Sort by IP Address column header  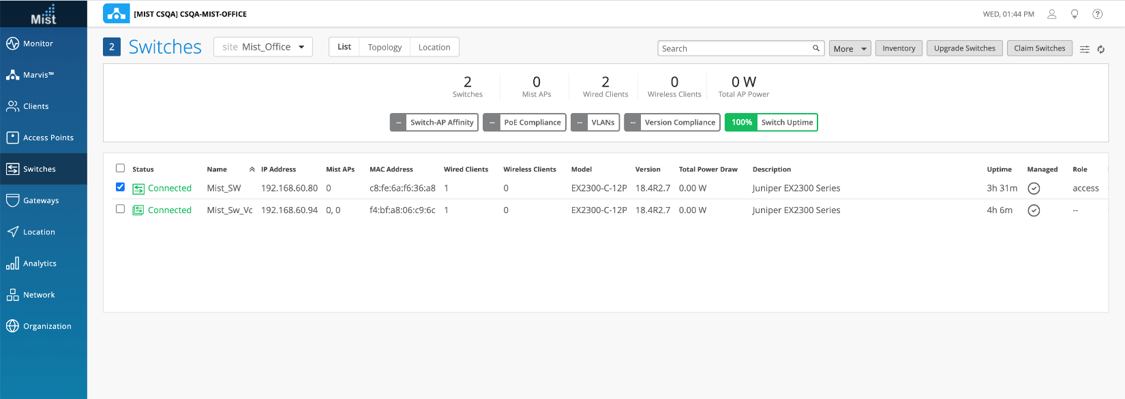(x=278, y=170)
